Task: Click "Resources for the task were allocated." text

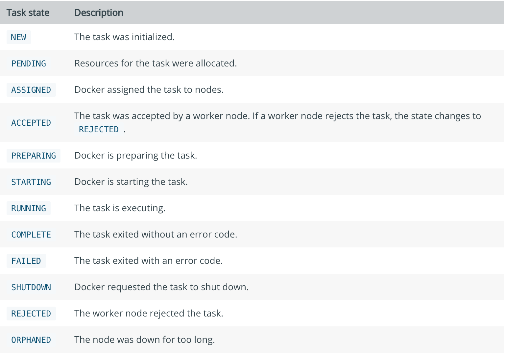Action: tap(156, 63)
